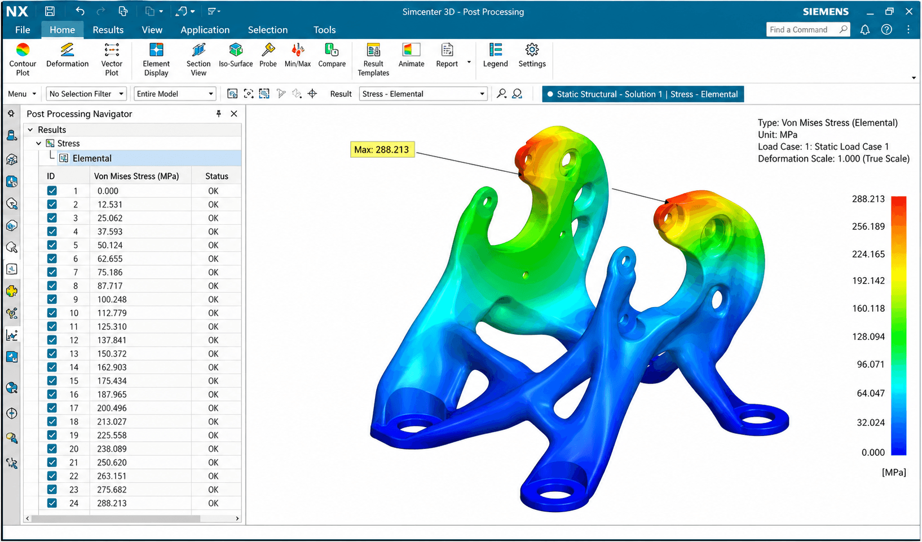Toggle checkbox for row ID 16

coord(52,394)
